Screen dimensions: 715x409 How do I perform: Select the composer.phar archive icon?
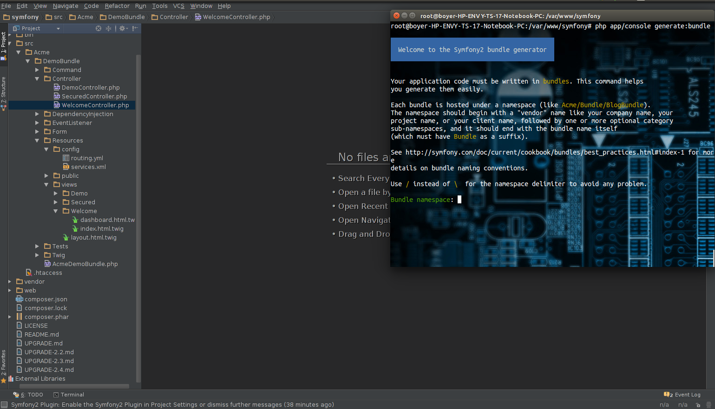[x=20, y=317]
